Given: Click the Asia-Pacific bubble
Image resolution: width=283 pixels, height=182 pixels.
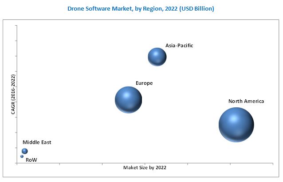Looking at the screenshot, I should [157, 57].
